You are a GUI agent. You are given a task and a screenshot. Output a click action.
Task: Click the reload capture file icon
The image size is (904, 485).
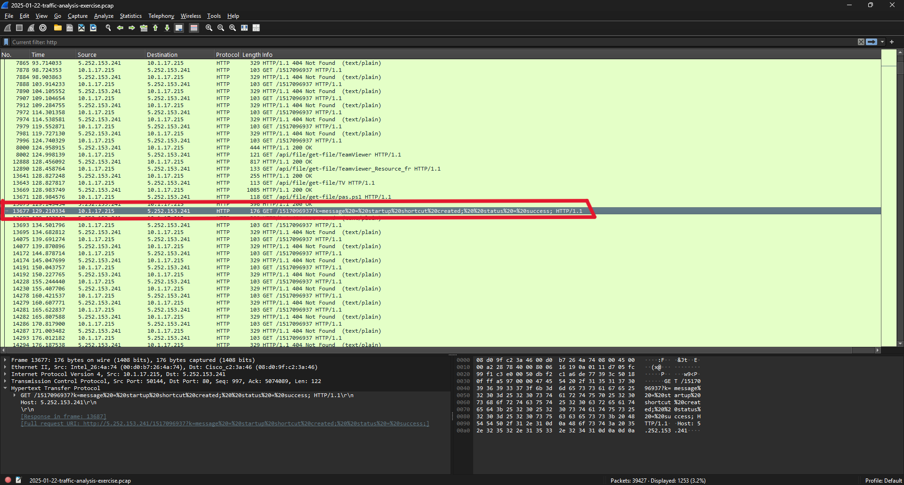[x=93, y=28]
